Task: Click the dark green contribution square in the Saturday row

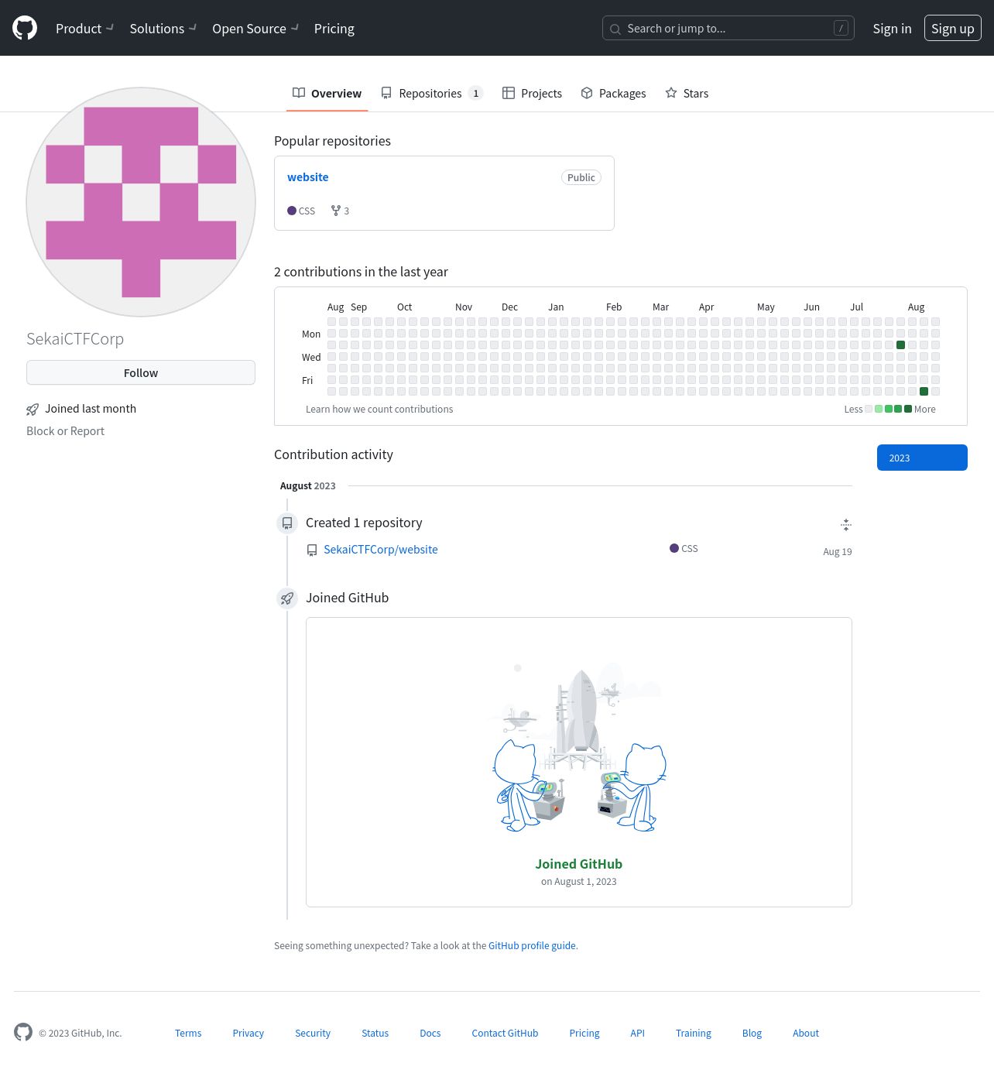Action: click(924, 392)
